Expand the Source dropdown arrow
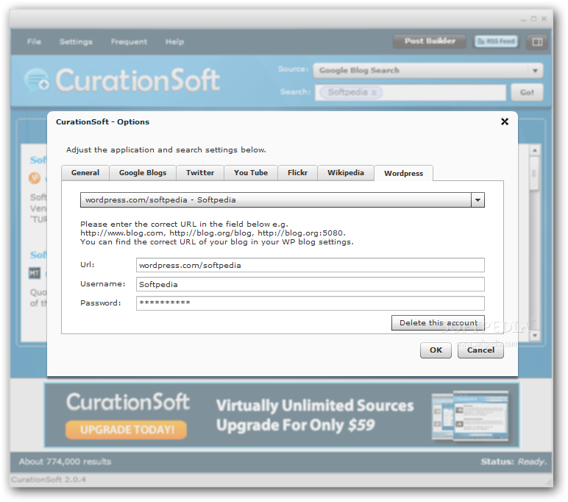 pos(535,71)
